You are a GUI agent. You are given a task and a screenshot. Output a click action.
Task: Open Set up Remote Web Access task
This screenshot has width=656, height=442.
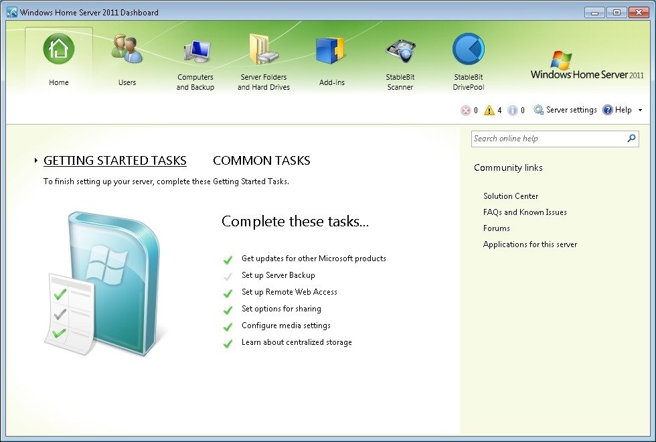pos(289,292)
